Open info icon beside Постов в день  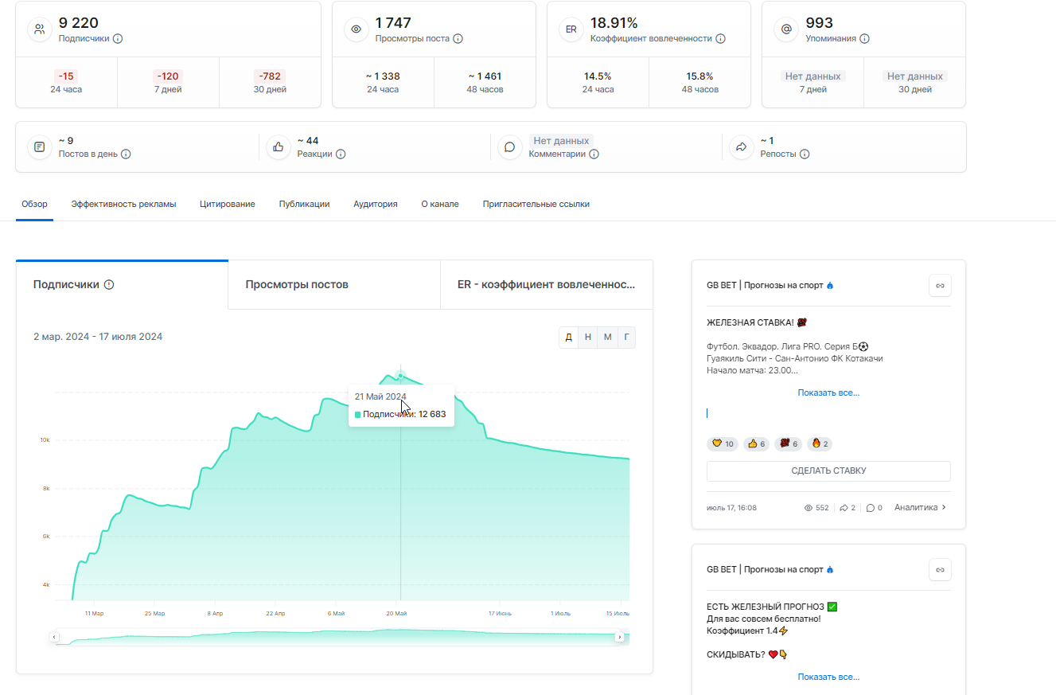coord(126,154)
